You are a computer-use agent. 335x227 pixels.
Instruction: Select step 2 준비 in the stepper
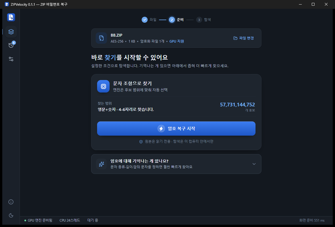click(x=176, y=20)
